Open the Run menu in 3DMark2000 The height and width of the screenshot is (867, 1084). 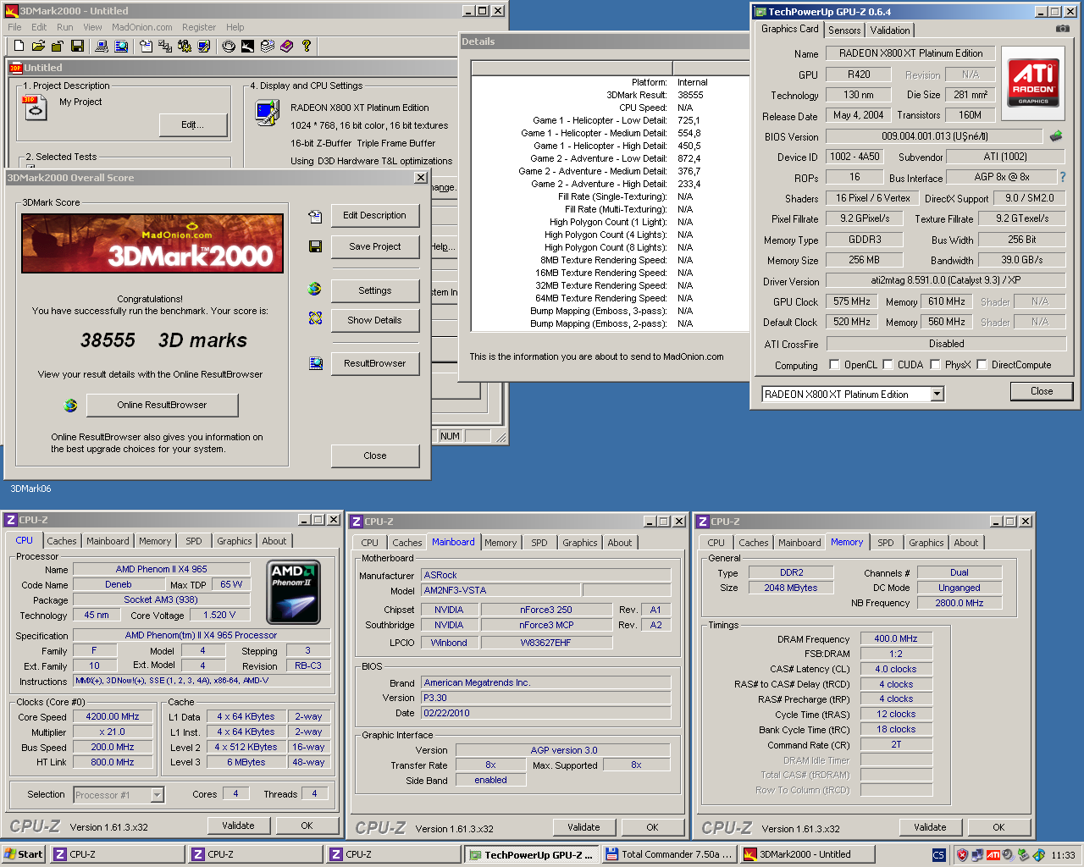point(64,27)
